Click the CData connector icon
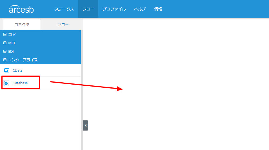Viewport: 269px width, 150px height. [x=6, y=70]
